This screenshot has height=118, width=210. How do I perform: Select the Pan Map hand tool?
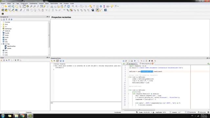24,6
